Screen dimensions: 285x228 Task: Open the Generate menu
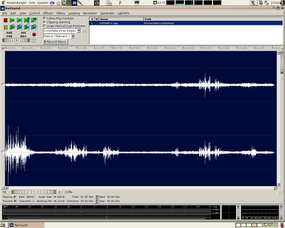point(107,13)
